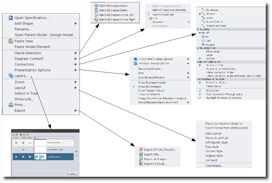Screen dimensions: 272x183
Task: Click the Open Specification icon
Action: (x=11, y=18)
